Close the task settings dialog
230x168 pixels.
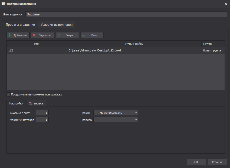tap(226, 4)
